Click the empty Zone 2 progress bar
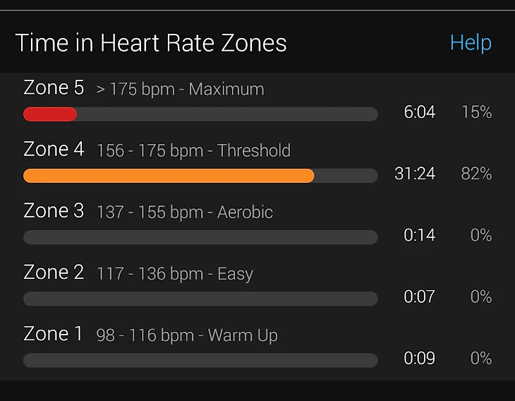515x401 pixels. tap(200, 299)
